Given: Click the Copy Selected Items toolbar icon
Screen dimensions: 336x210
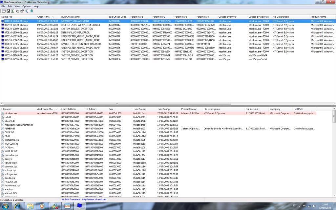Looking at the screenshot, I should coord(17,11).
